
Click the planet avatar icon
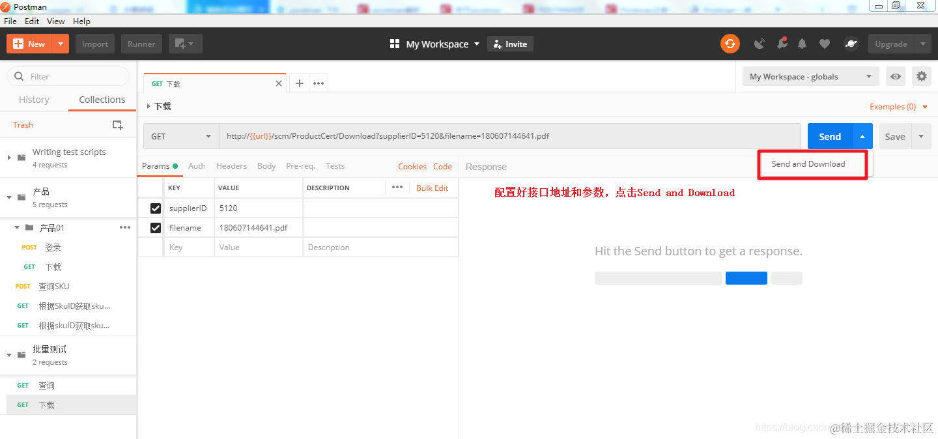coord(851,44)
